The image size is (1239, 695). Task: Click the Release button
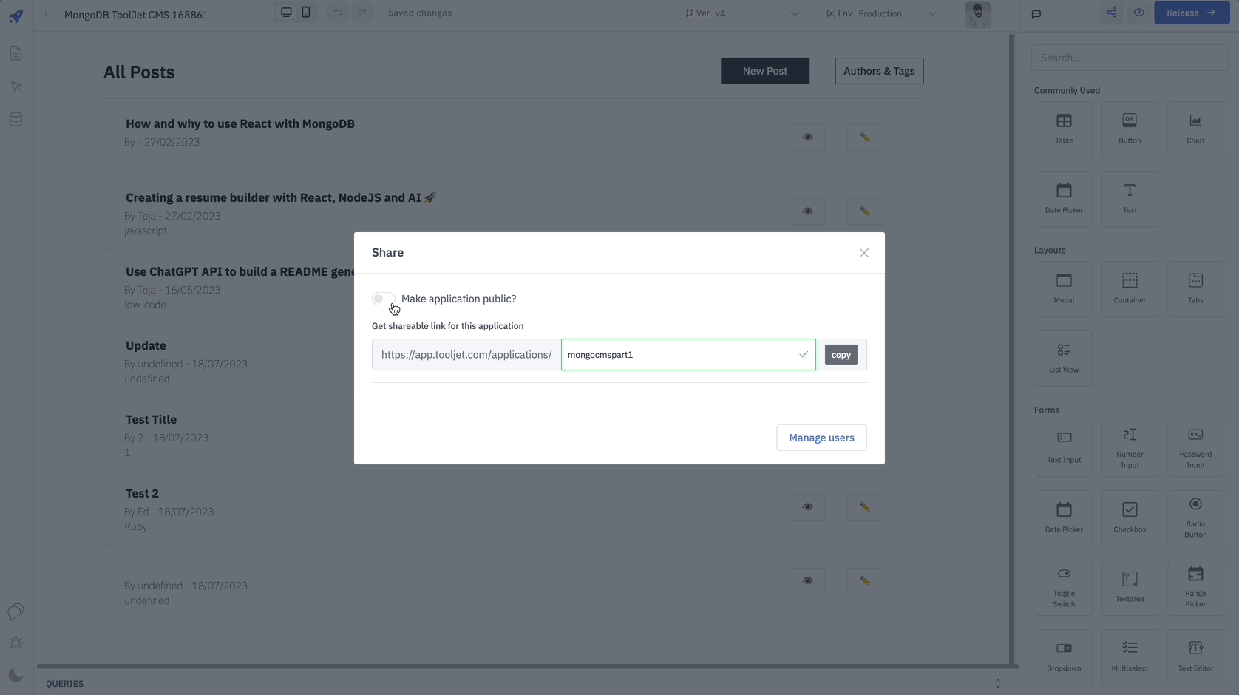(x=1191, y=13)
